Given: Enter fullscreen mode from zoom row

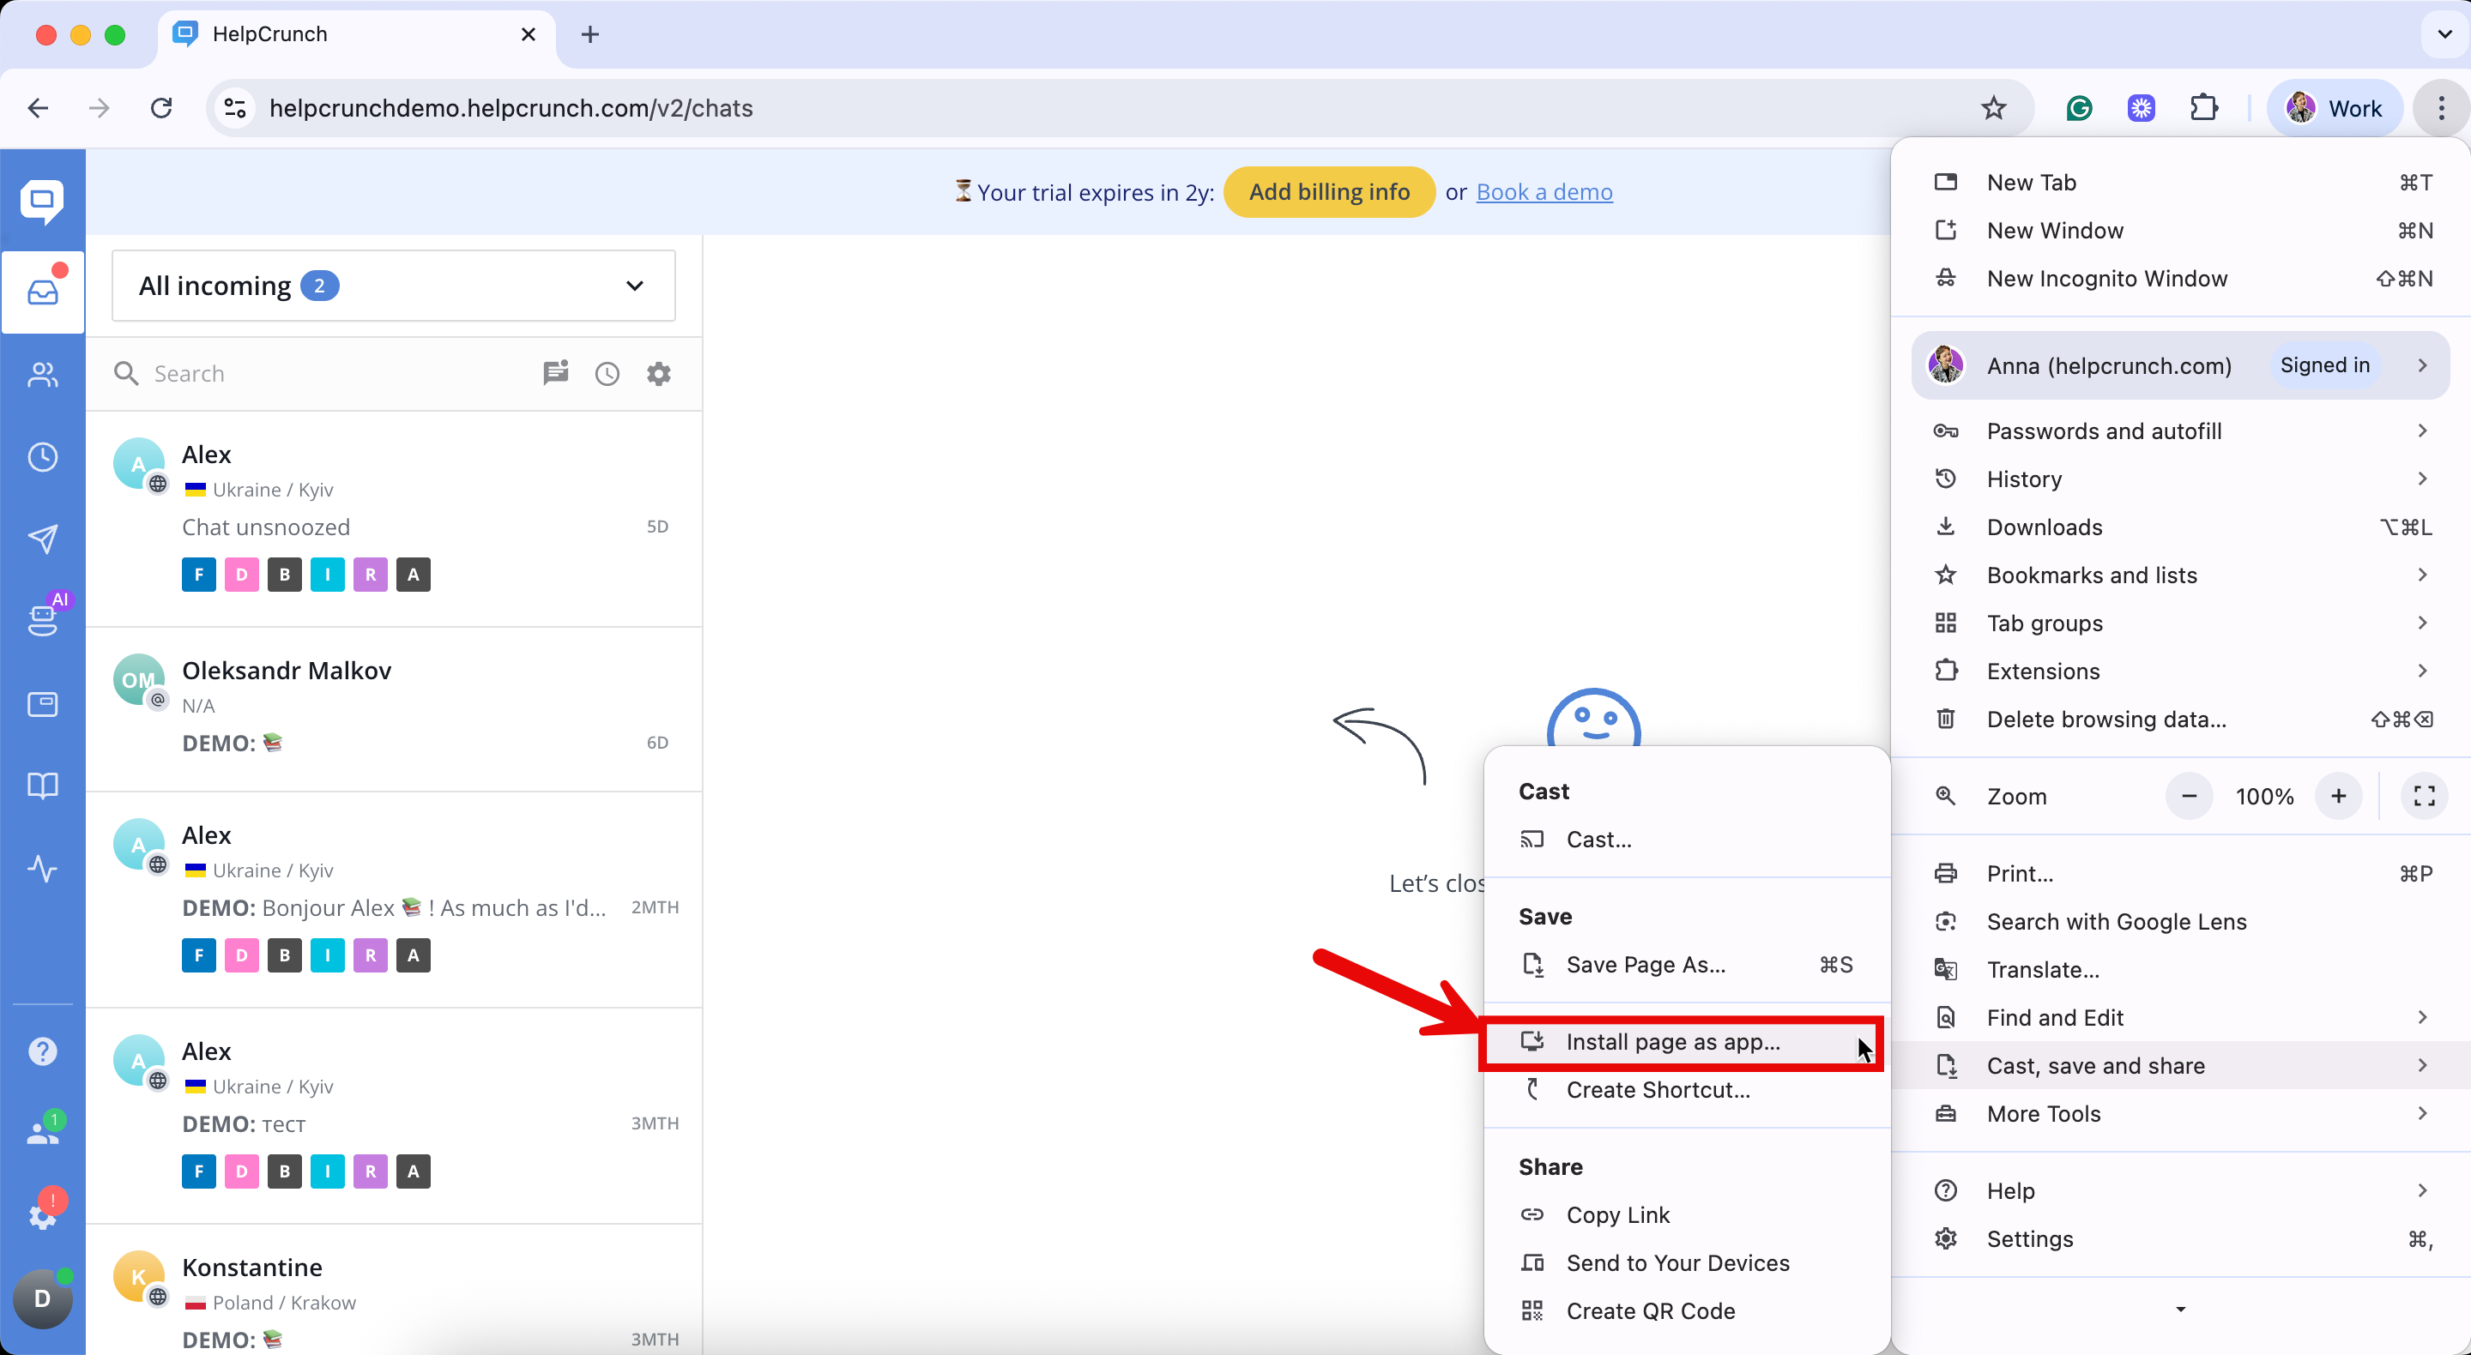Looking at the screenshot, I should click(2424, 796).
